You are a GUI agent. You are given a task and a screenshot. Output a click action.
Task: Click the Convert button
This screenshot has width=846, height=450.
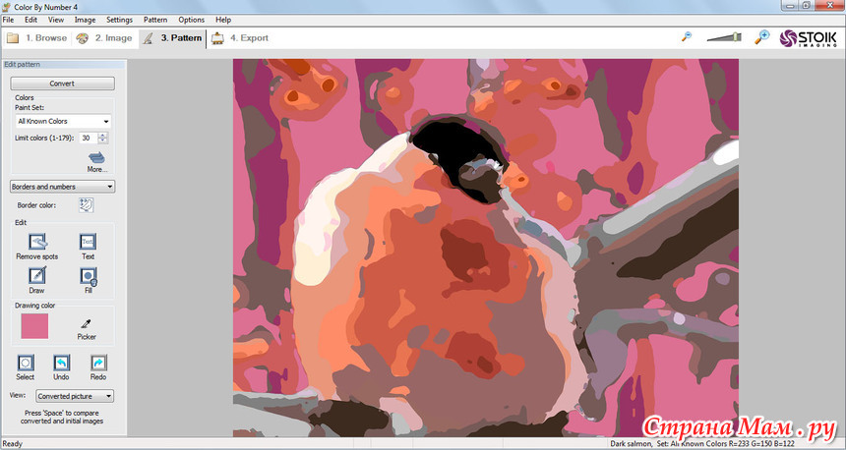tap(63, 84)
